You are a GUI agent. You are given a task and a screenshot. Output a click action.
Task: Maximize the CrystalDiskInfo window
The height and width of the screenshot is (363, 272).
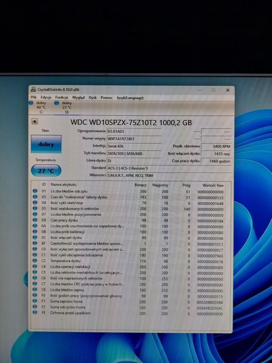(x=213, y=90)
